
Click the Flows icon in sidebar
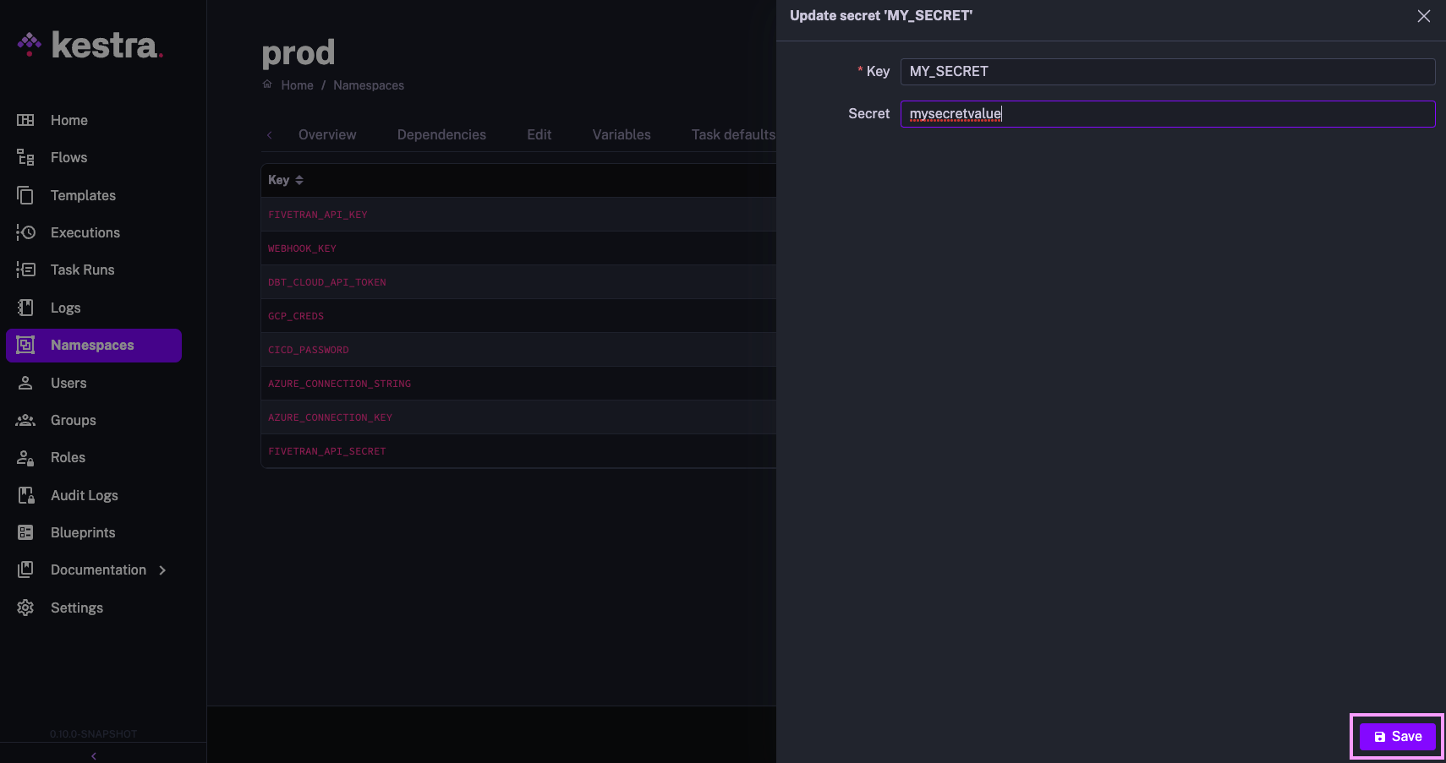click(x=25, y=158)
